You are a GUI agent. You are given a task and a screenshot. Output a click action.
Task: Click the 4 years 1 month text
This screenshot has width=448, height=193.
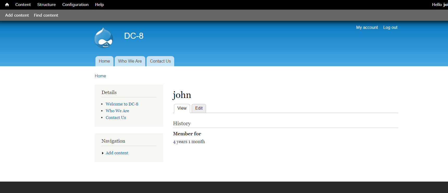(x=189, y=142)
